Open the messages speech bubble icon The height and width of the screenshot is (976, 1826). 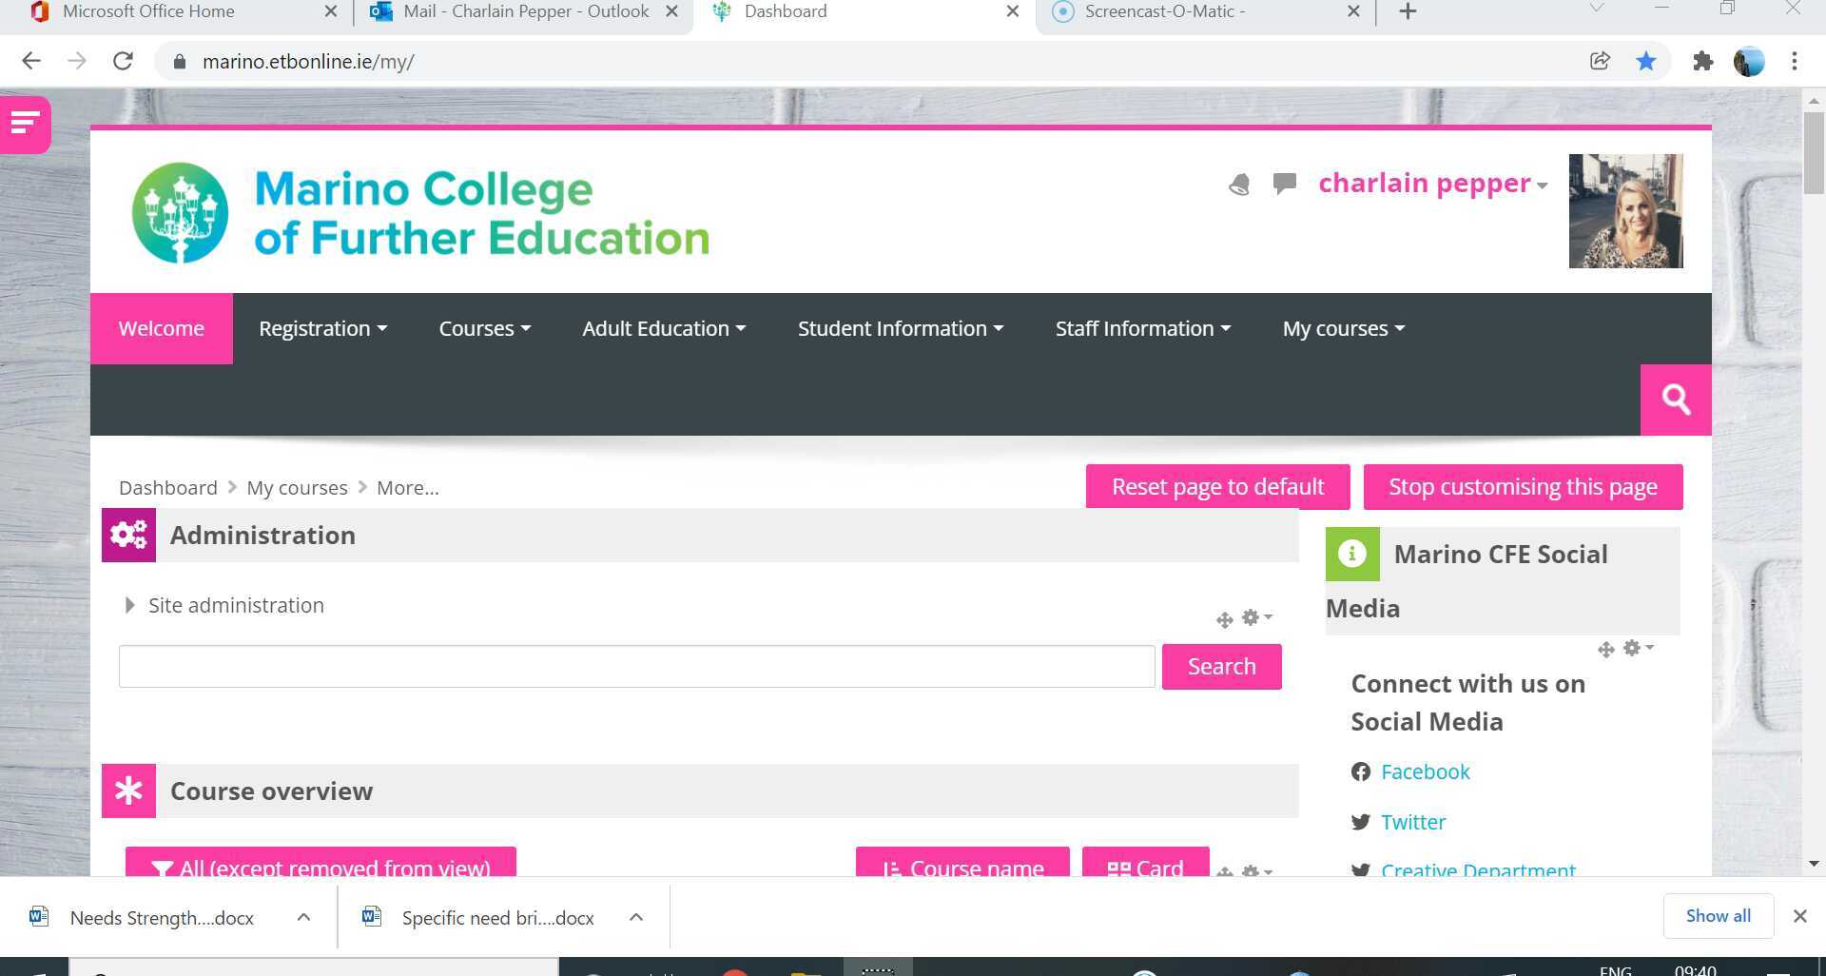[1284, 184]
